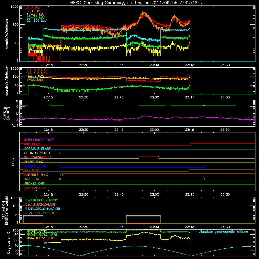This screenshot has height=259, width=259.
Task: Click the ATTENUATOR_STATE flag label
Action: pyautogui.click(x=39, y=140)
